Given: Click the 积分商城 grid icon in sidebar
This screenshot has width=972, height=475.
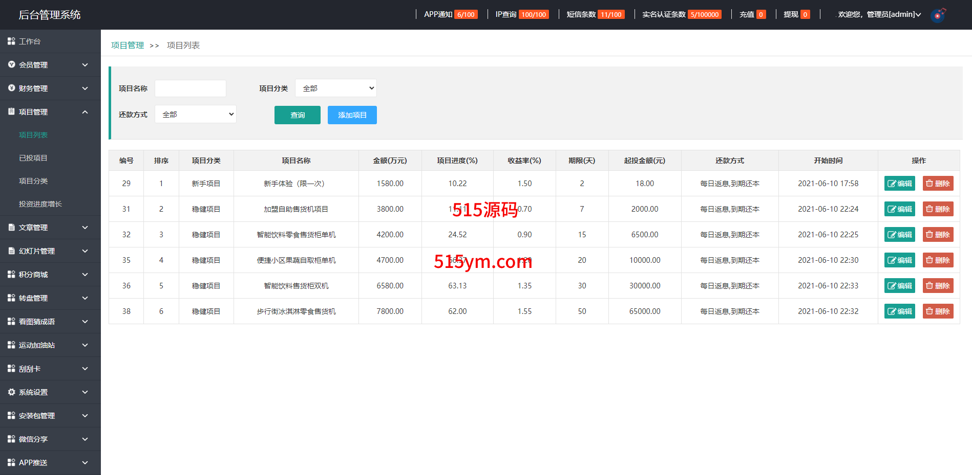Looking at the screenshot, I should click(x=11, y=275).
